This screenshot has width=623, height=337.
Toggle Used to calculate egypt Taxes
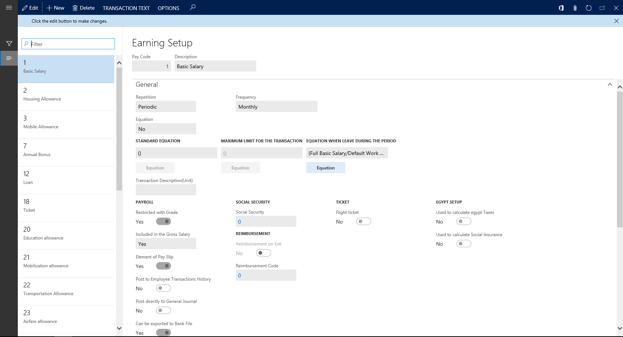[x=464, y=221]
